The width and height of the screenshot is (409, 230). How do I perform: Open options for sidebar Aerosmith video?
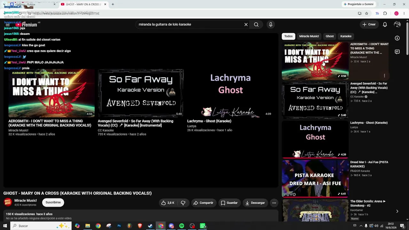tap(384, 76)
